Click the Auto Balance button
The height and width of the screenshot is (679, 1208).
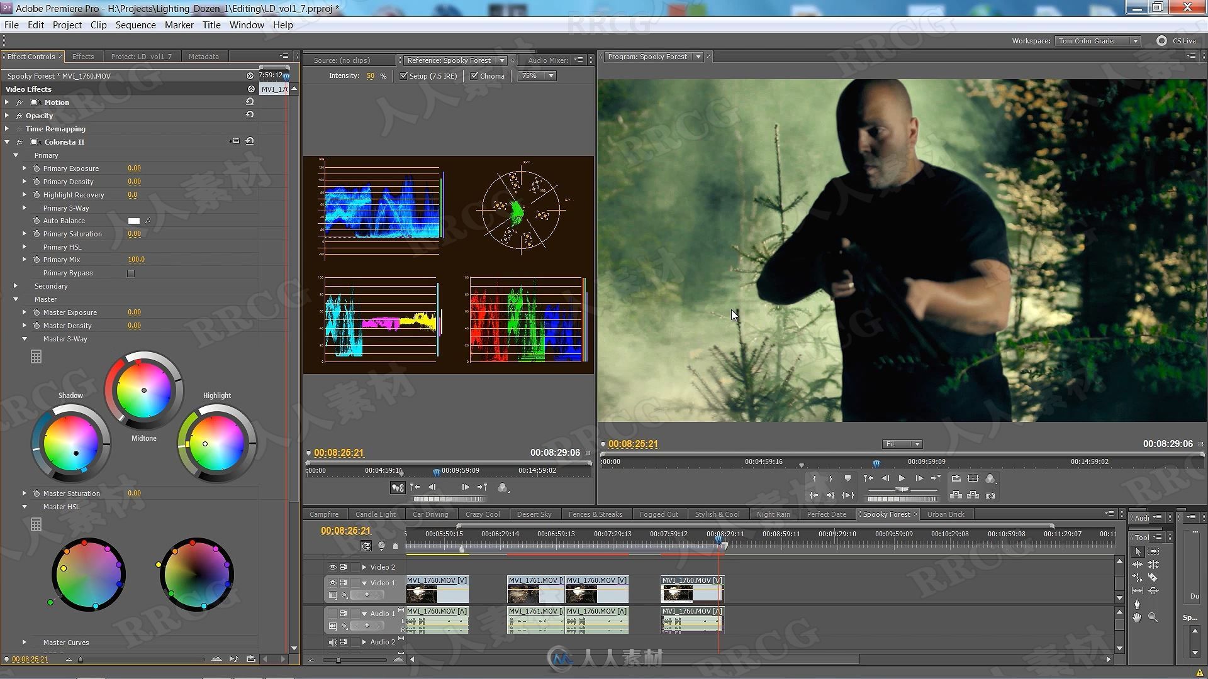pos(133,219)
